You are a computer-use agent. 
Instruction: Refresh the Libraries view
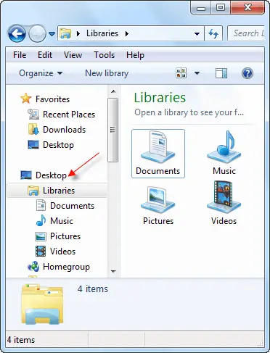(213, 33)
